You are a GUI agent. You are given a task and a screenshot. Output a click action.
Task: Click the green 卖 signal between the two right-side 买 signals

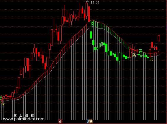coord(140,51)
